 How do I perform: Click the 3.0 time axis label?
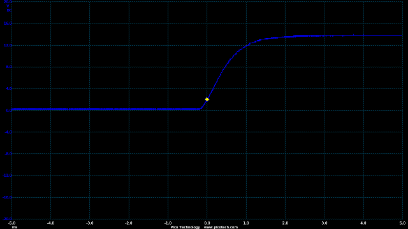click(324, 223)
